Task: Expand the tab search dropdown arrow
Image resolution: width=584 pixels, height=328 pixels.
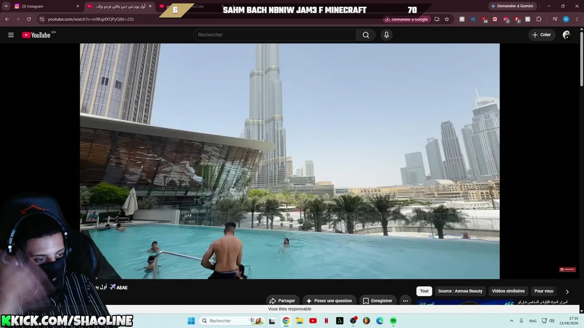Action: (x=6, y=6)
